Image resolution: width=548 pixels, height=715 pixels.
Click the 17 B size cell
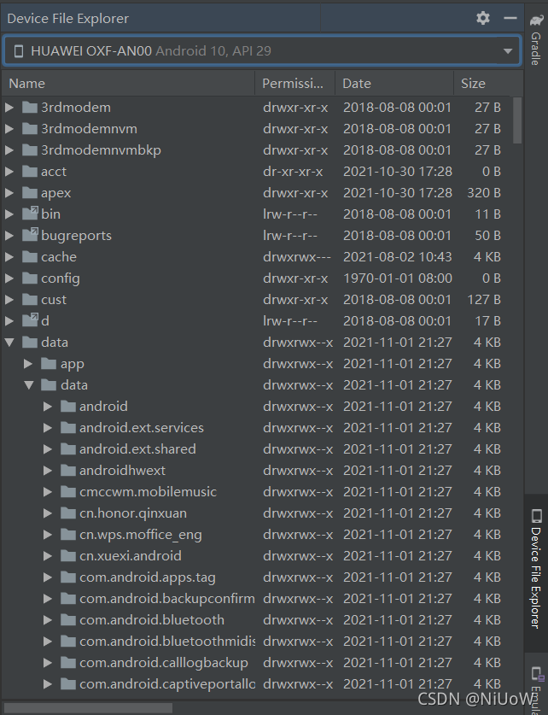tap(487, 321)
